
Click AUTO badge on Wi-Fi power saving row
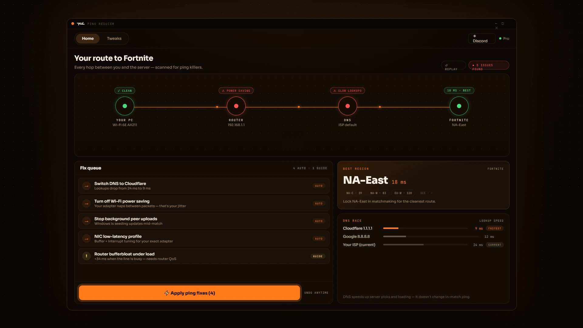click(x=319, y=203)
